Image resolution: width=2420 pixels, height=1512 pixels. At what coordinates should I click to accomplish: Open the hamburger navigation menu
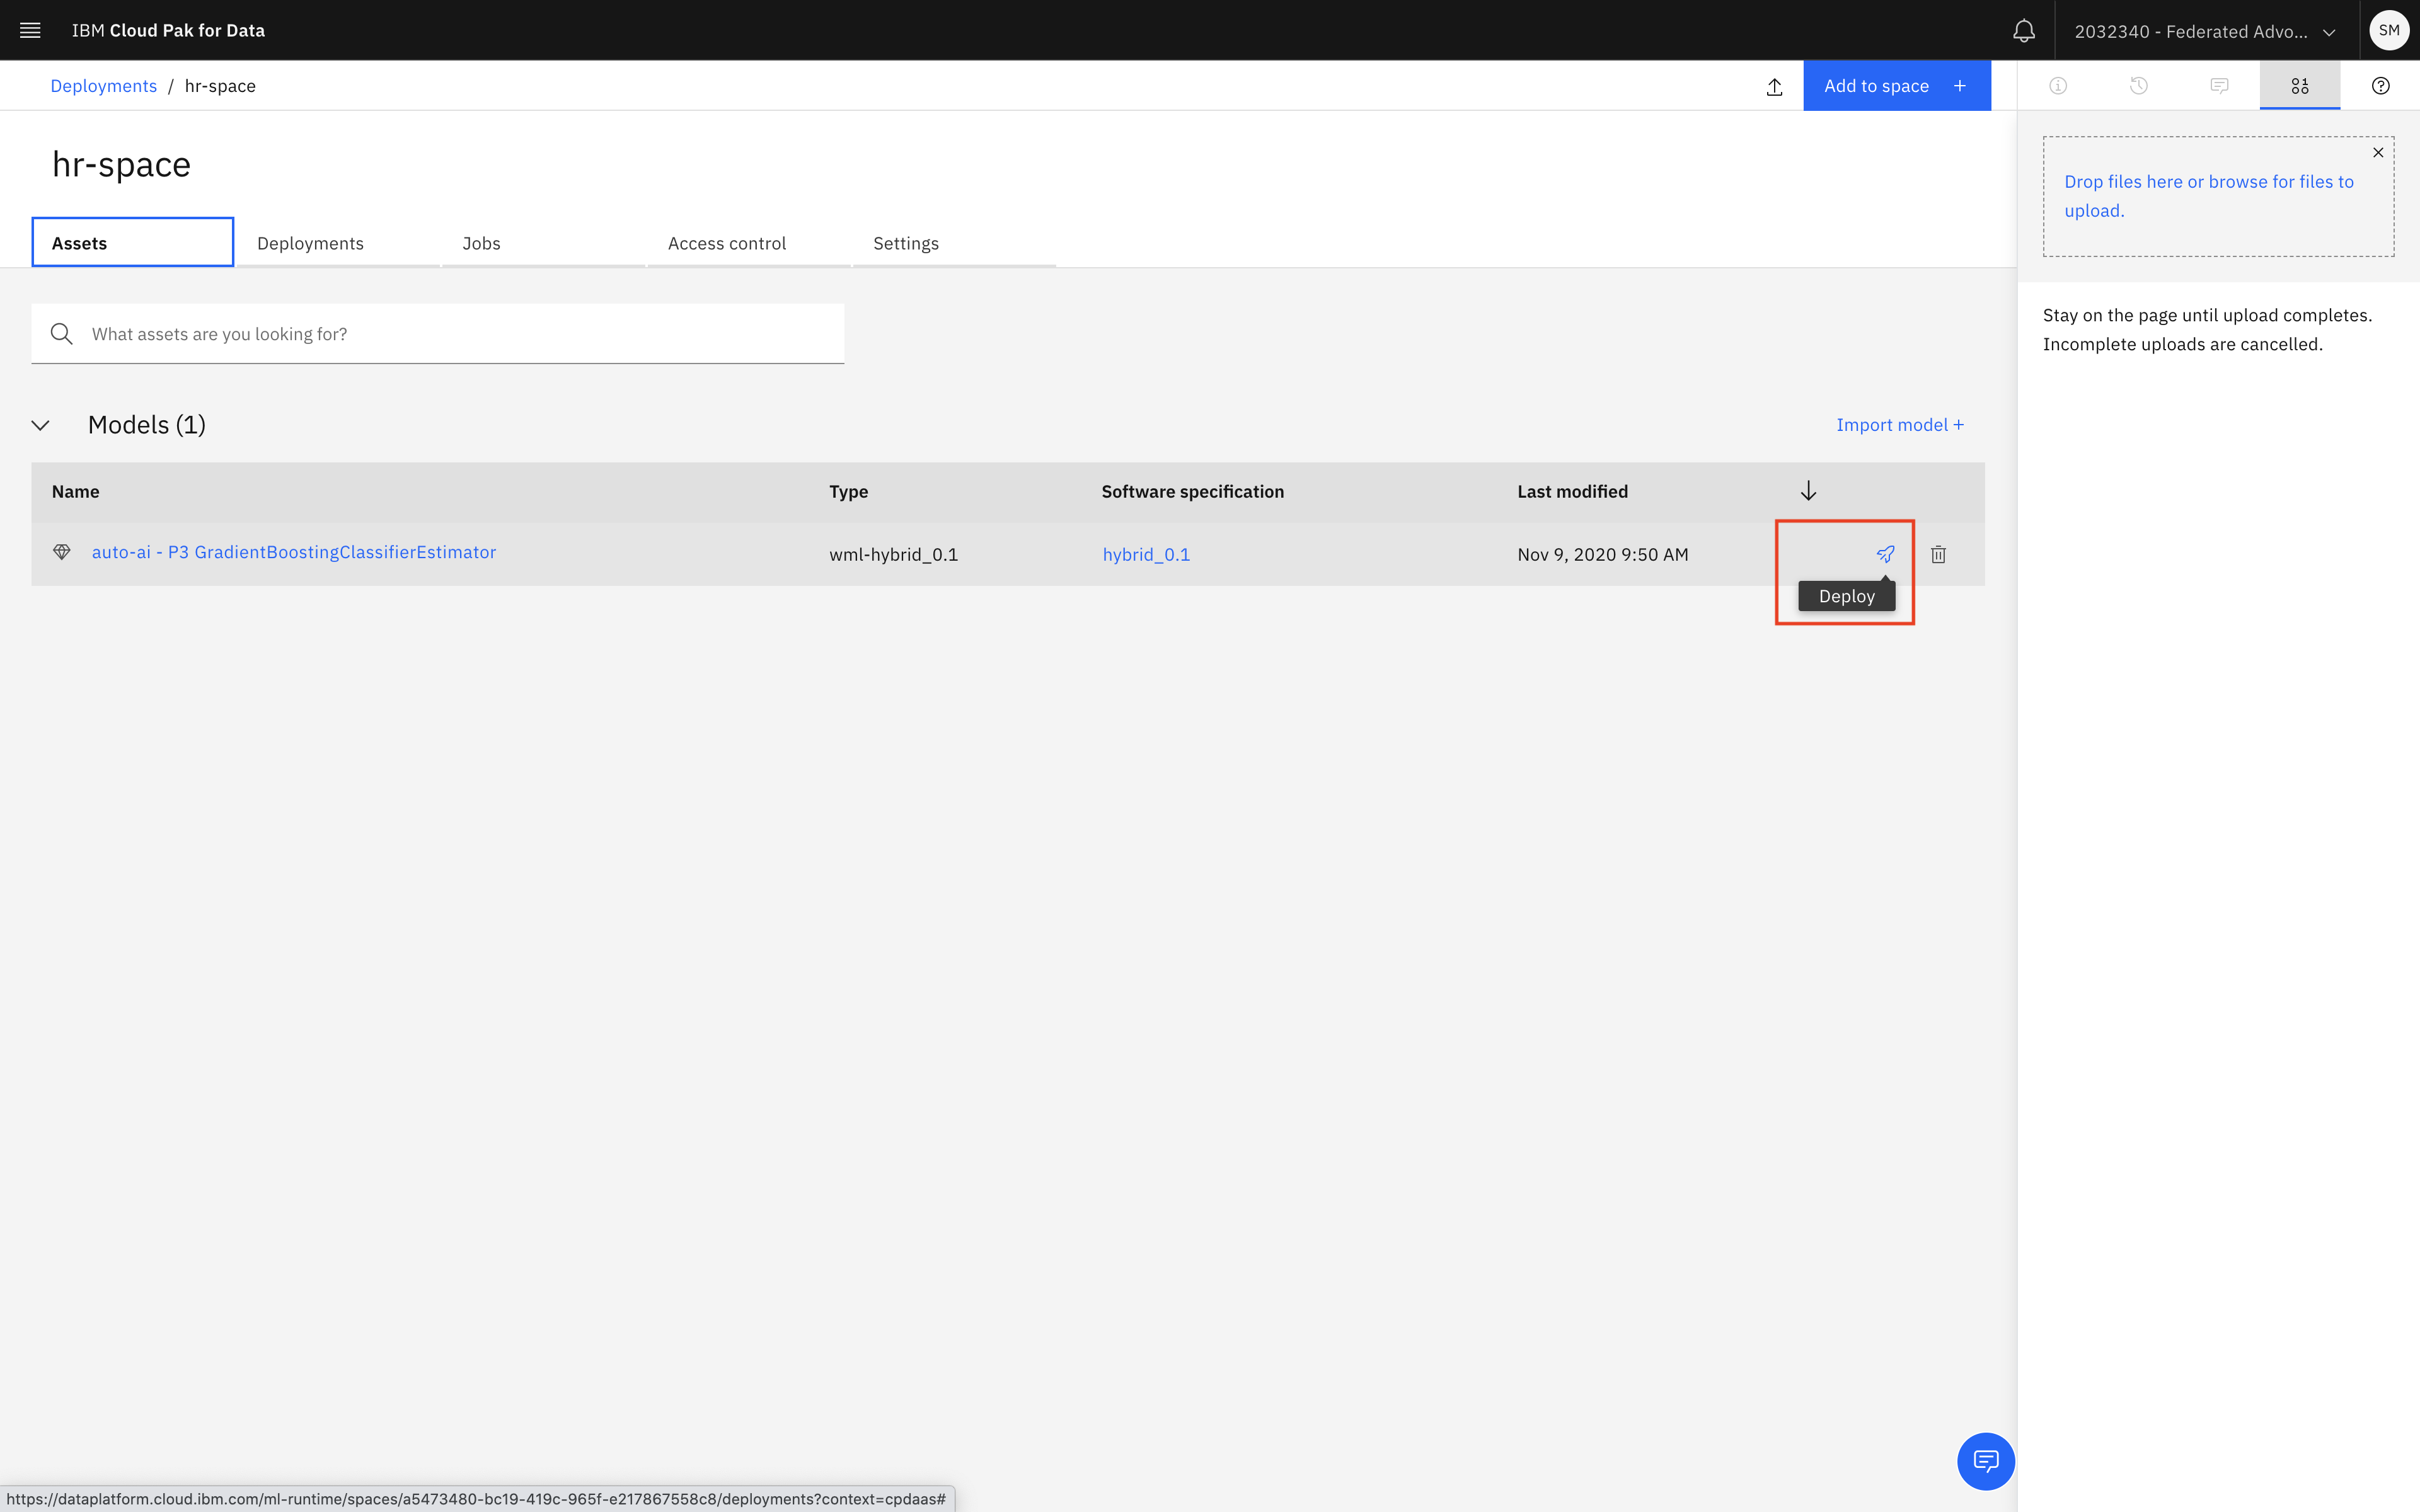coord(30,30)
